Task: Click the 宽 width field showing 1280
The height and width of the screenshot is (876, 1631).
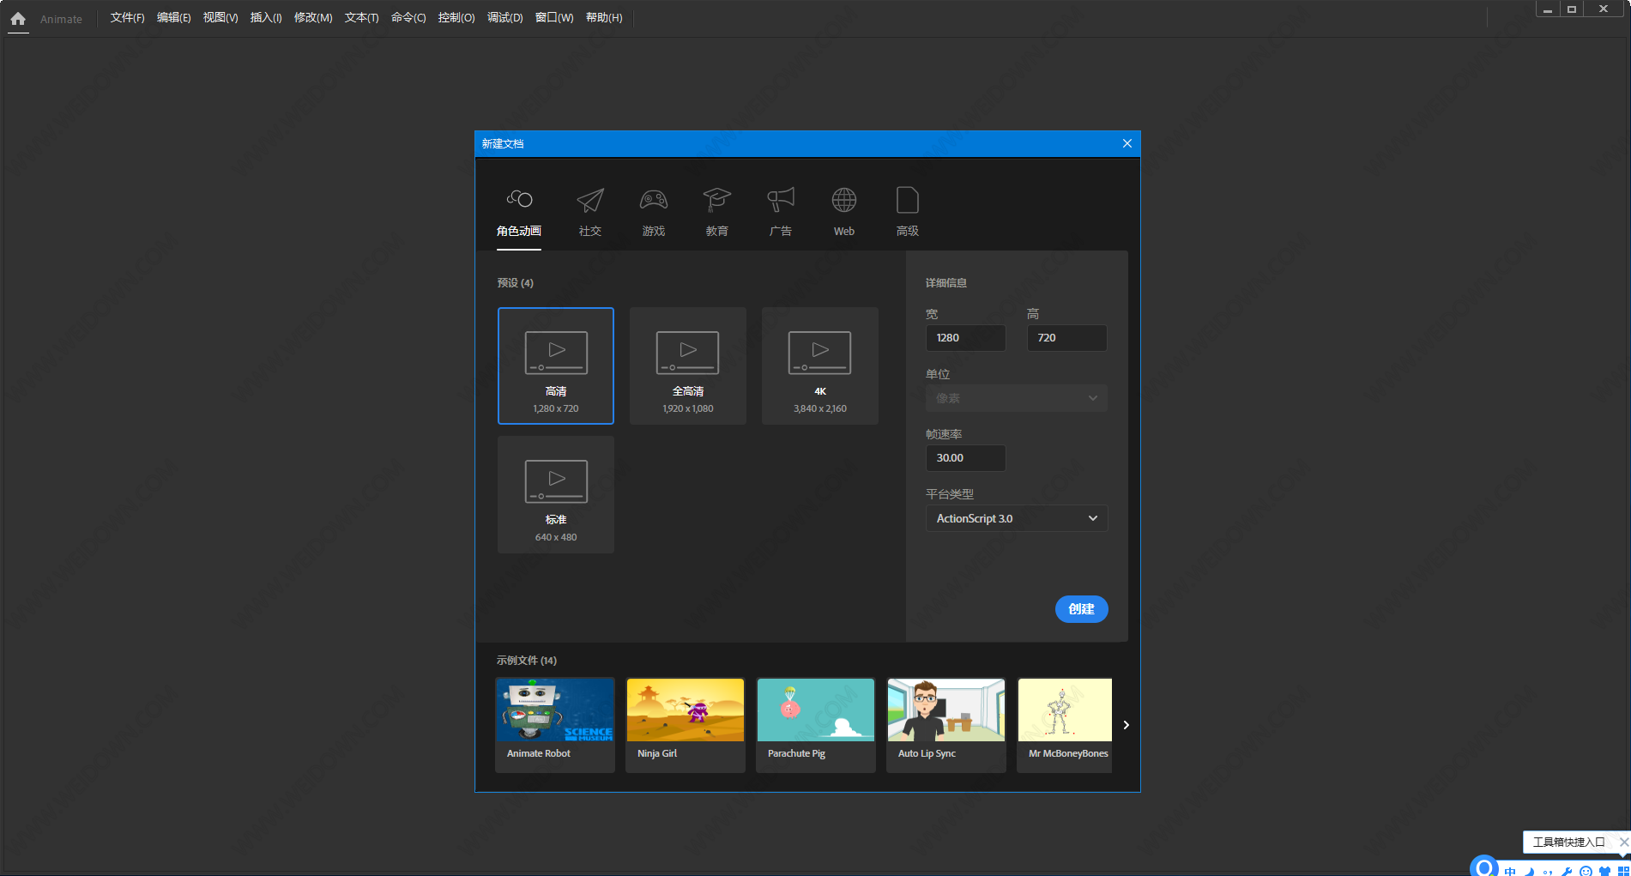Action: pos(965,338)
